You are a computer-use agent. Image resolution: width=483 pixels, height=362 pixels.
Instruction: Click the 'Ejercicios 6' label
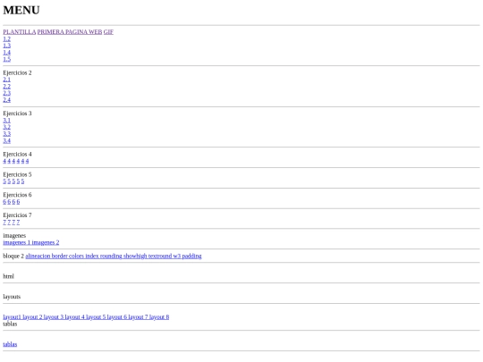pos(17,195)
